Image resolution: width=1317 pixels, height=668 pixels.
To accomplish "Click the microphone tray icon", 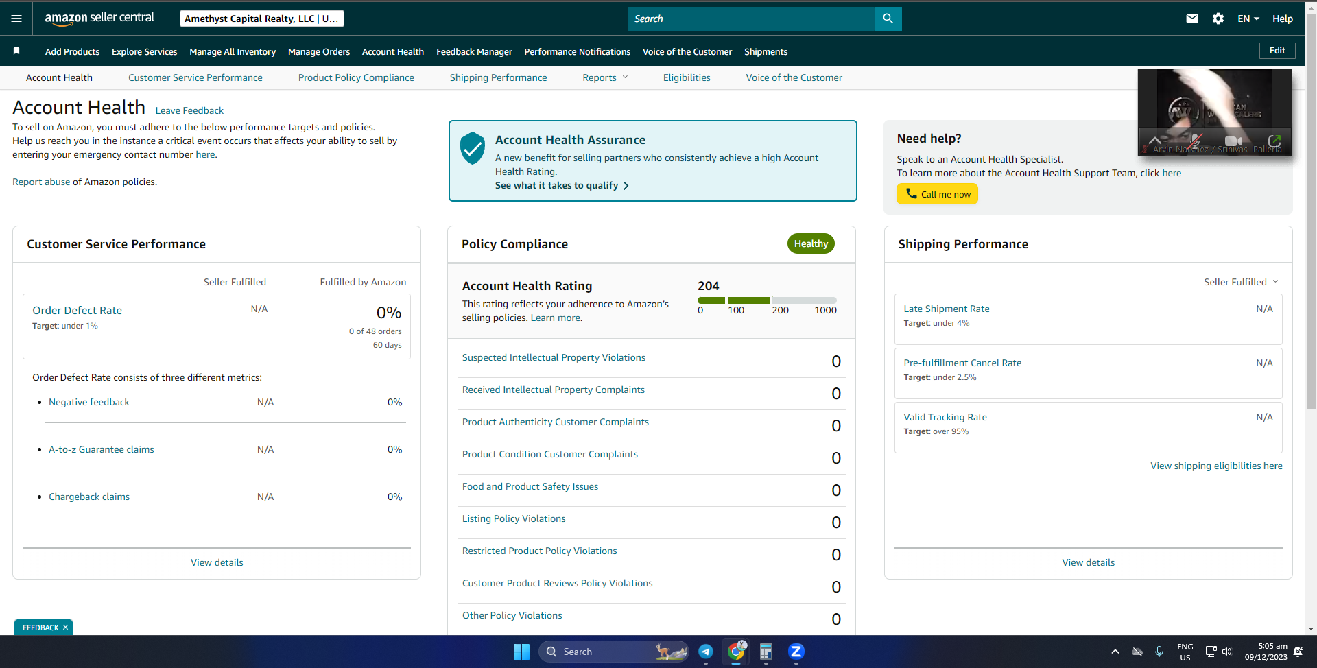I will point(1159,652).
